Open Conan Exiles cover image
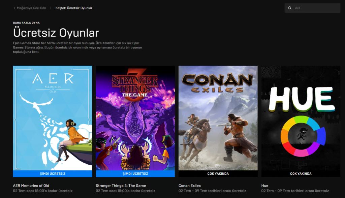 coord(218,118)
